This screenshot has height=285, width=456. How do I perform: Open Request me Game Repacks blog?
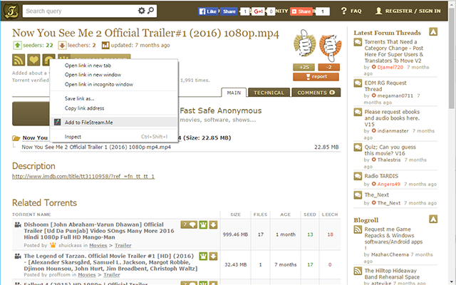(x=393, y=238)
